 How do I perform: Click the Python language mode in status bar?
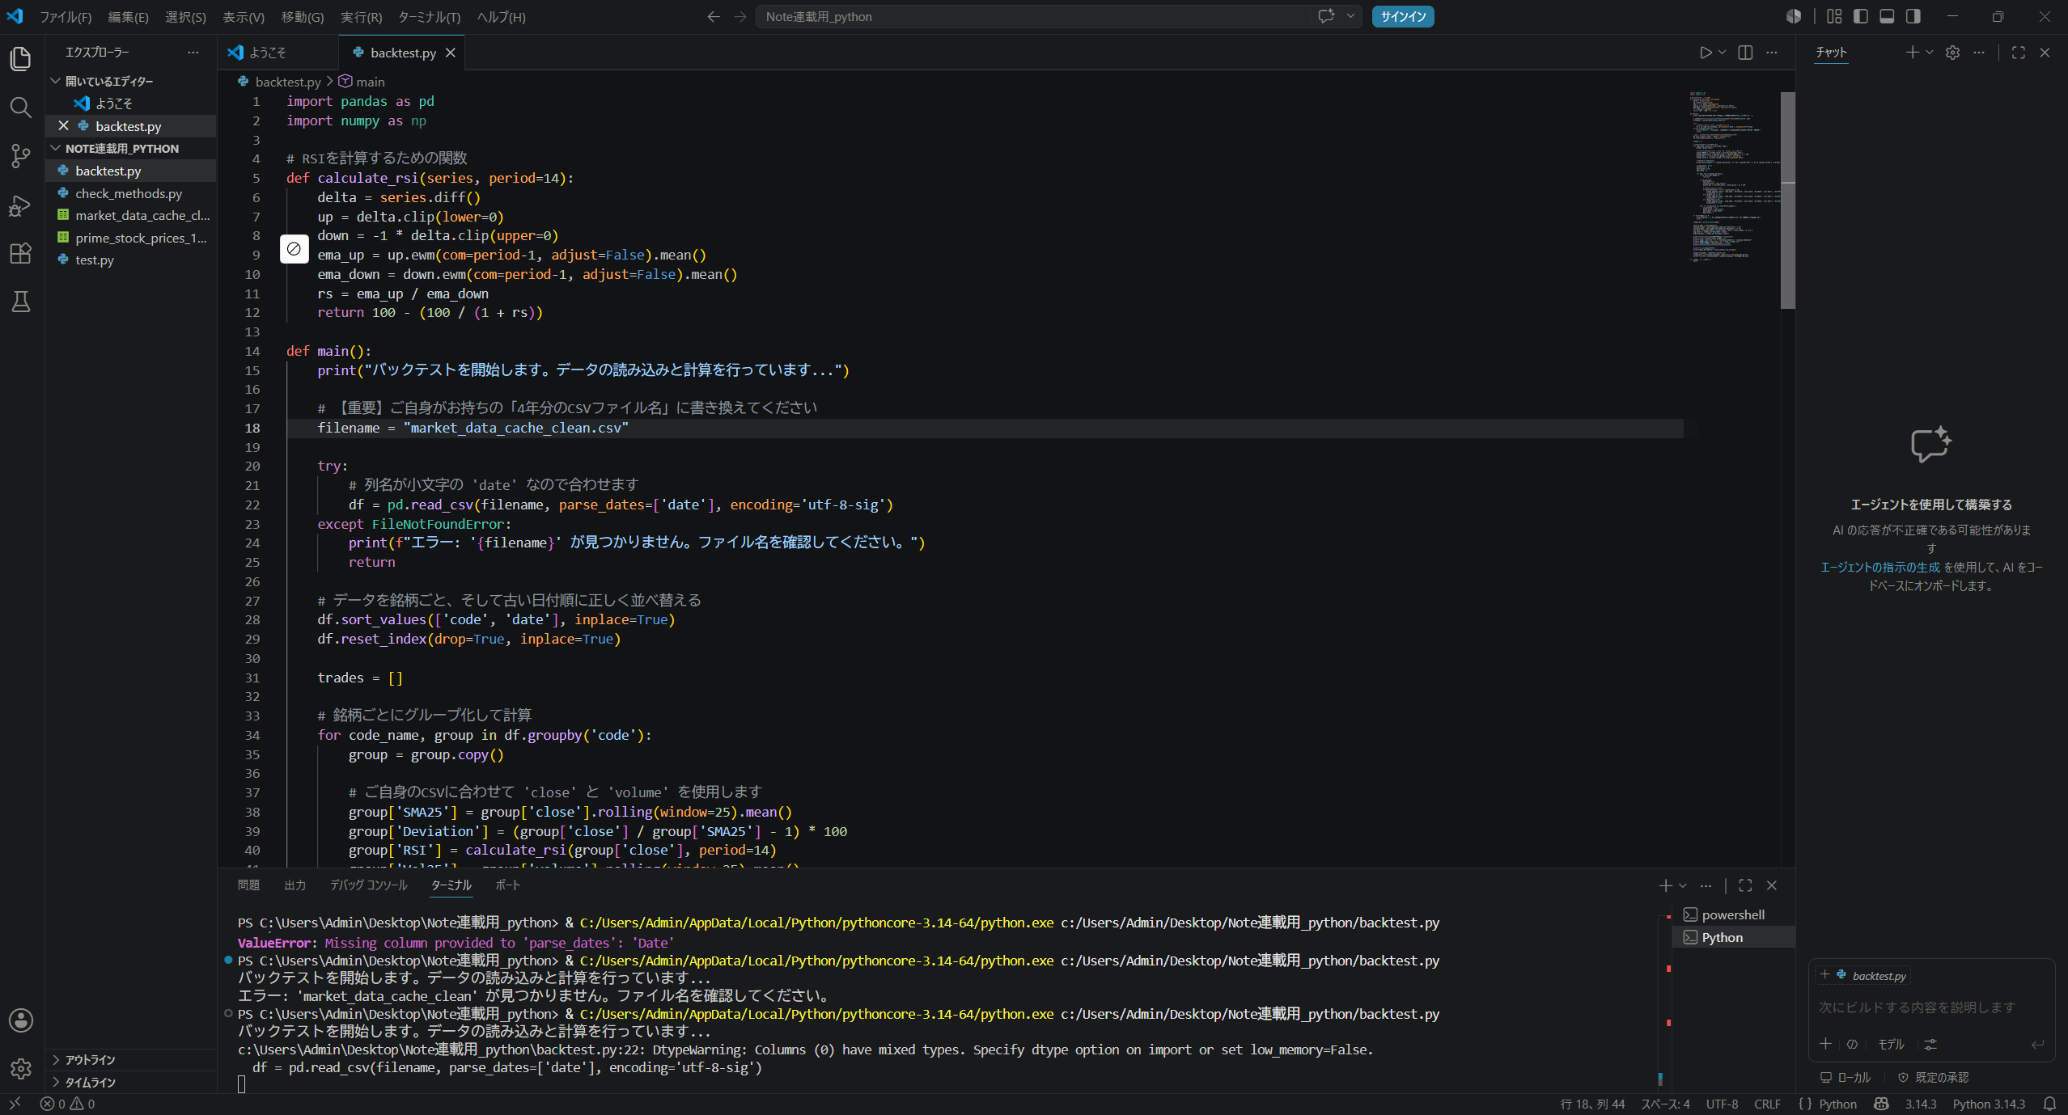coord(1838,1104)
